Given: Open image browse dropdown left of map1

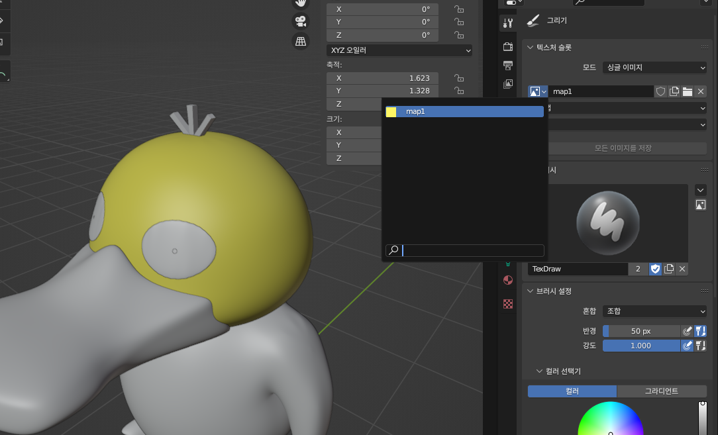Looking at the screenshot, I should click(538, 91).
